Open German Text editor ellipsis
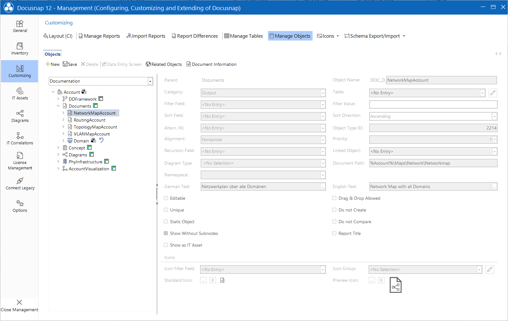Viewport: 508px width, 321px height. tap(323, 187)
